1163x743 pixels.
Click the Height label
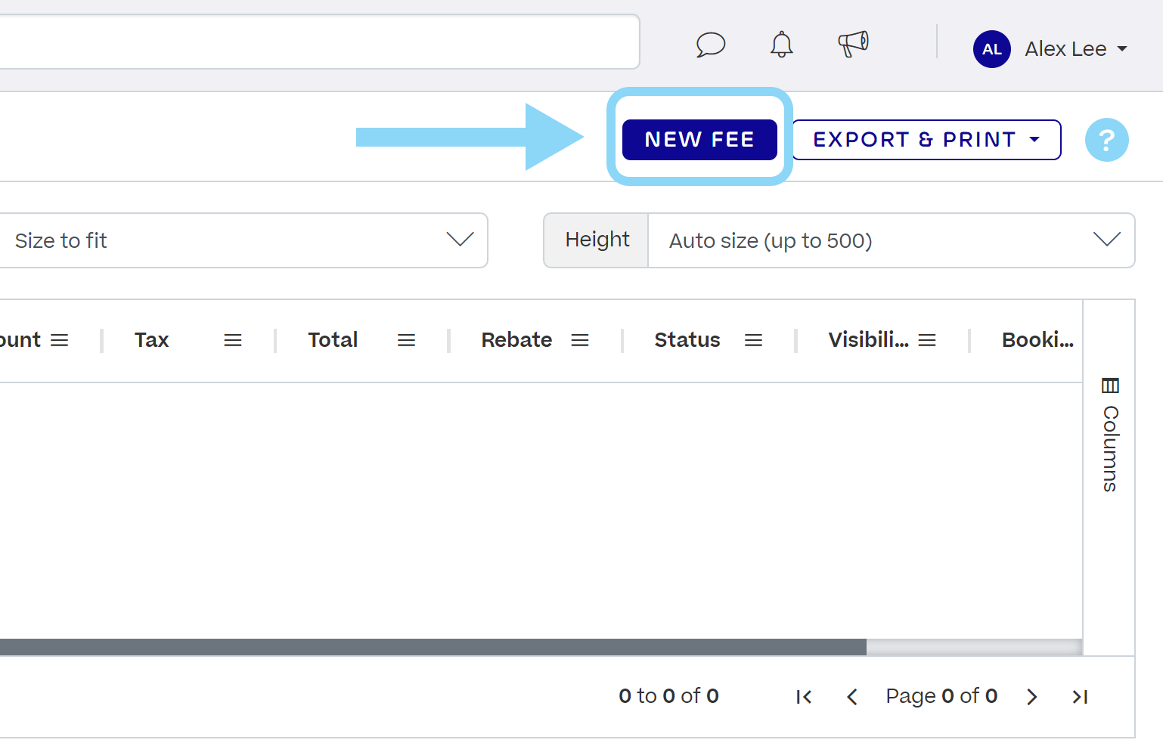pos(597,240)
